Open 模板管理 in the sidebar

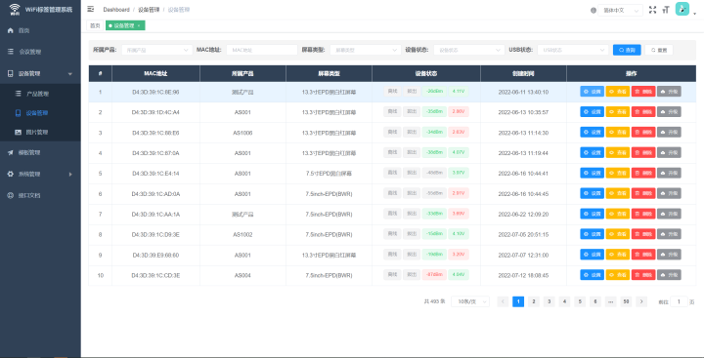[x=40, y=153]
